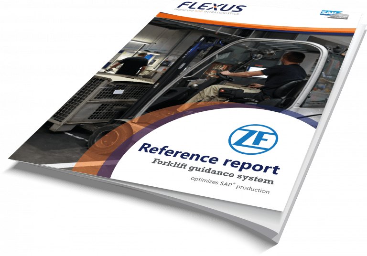This screenshot has height=256, width=367.
Task: Click 'Forklift guidance system' subtitle
Action: click(213, 171)
